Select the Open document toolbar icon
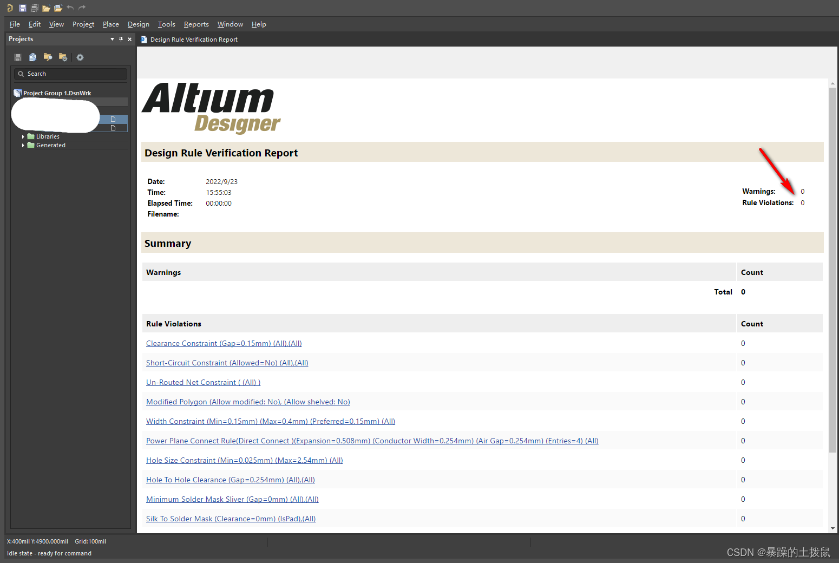 (46, 8)
